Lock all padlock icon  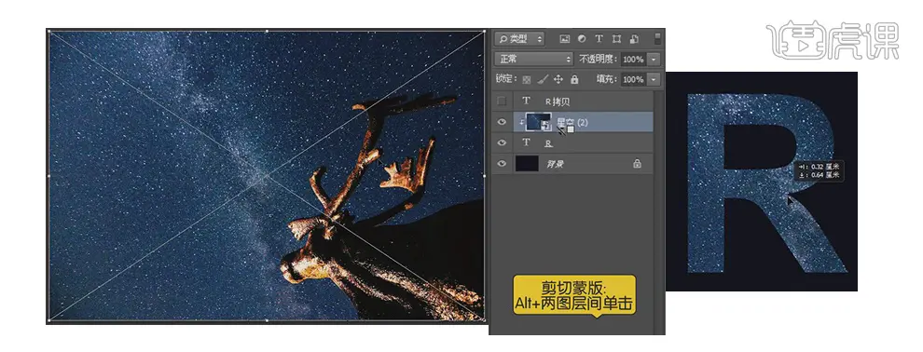pyautogui.click(x=574, y=79)
